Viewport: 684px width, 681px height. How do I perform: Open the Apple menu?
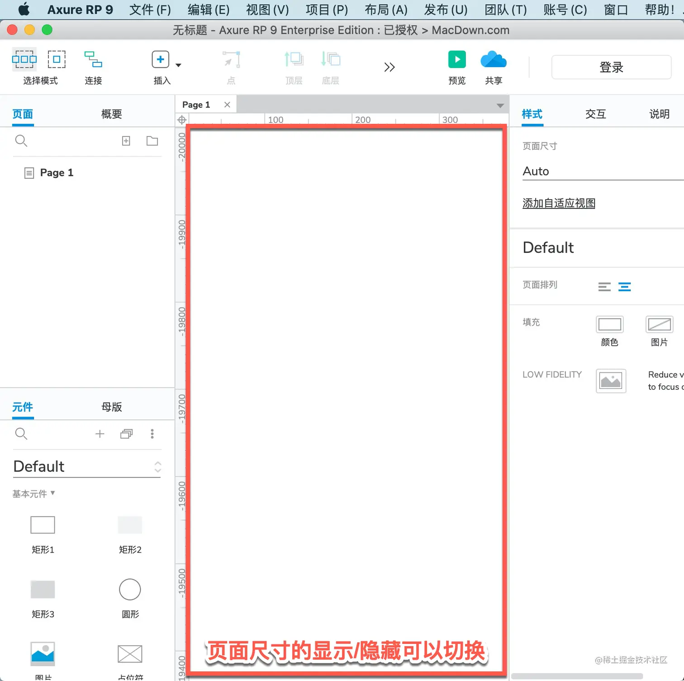click(x=24, y=9)
